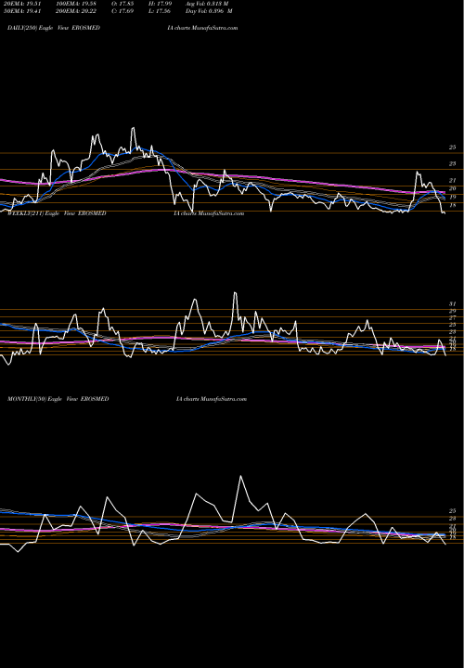Click price label 29 on weekly chart axis
This screenshot has width=464, height=668.
point(452,312)
